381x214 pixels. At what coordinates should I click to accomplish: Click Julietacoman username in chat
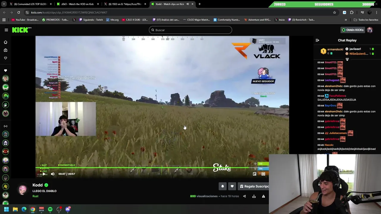click(338, 133)
